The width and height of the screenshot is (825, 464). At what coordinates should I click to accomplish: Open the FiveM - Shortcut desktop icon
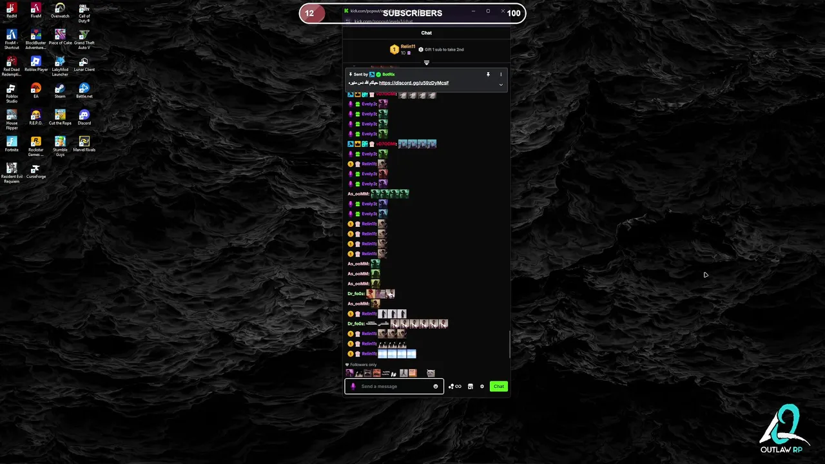click(x=12, y=39)
